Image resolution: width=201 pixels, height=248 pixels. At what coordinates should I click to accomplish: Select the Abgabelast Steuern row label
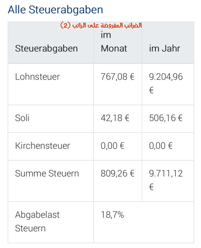(x=37, y=221)
